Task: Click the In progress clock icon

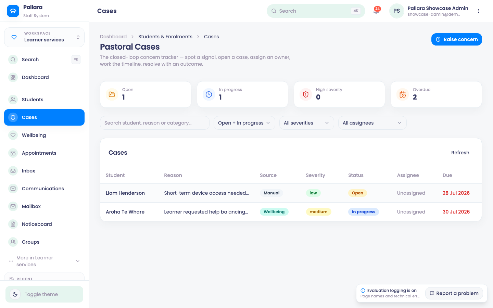Action: tap(209, 94)
